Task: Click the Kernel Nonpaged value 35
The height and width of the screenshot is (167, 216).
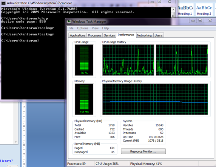Action: 113,152
